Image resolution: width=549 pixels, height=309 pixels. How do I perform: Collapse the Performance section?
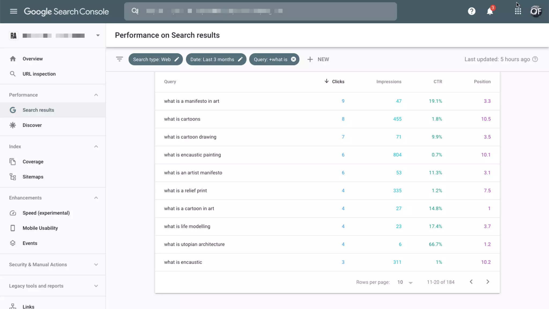(96, 95)
